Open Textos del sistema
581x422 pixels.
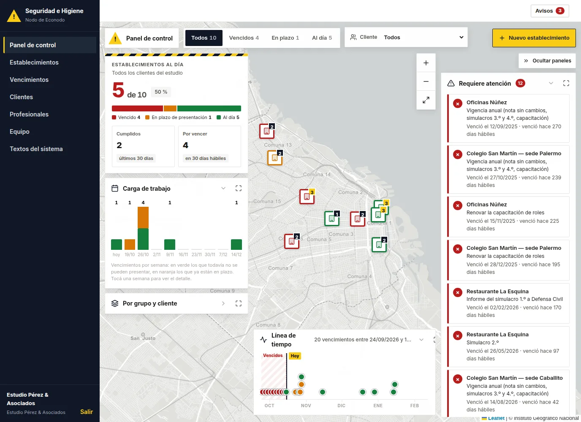tap(50, 149)
